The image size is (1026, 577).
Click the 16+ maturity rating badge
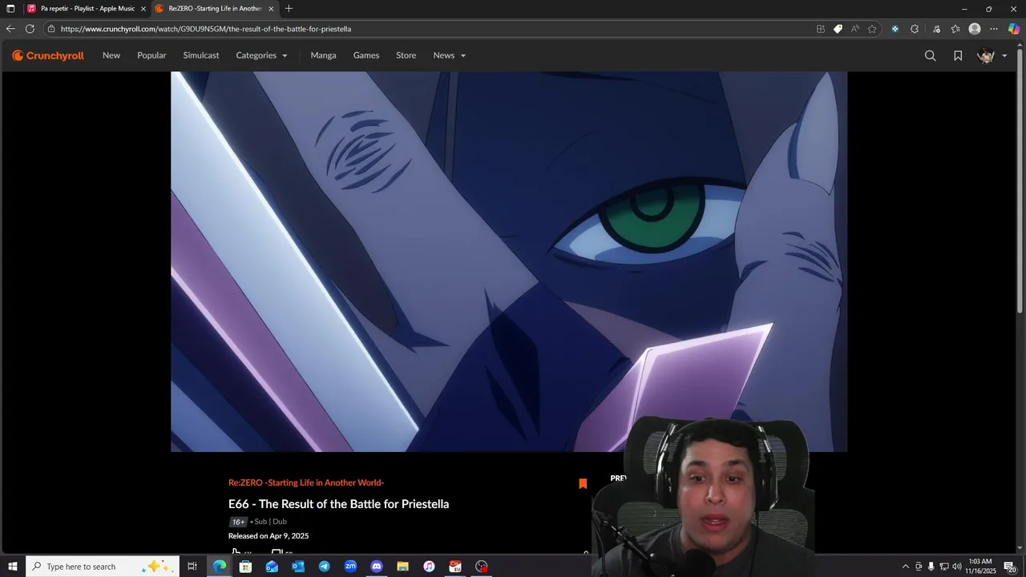(238, 522)
